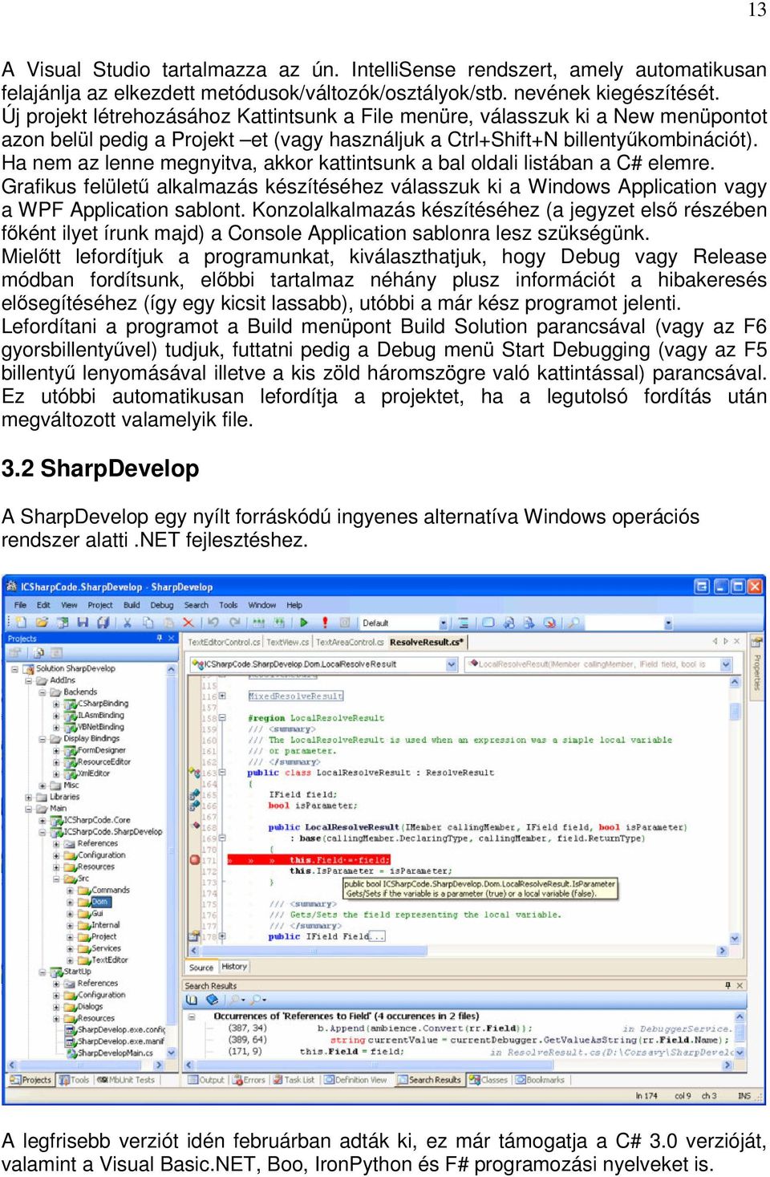Click the Open file toolbar icon

tap(42, 623)
